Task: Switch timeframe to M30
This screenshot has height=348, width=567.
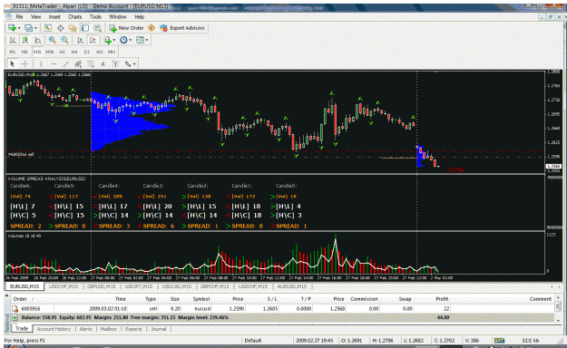Action: [50, 52]
